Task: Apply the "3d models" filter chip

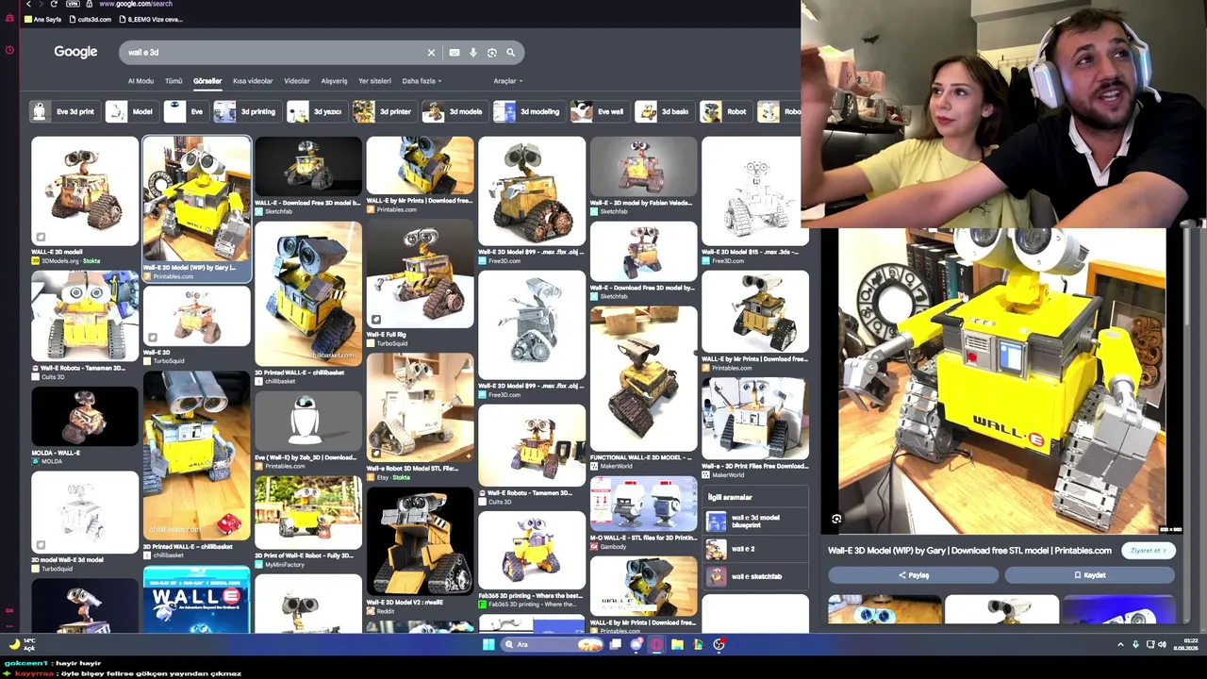Action: [454, 111]
